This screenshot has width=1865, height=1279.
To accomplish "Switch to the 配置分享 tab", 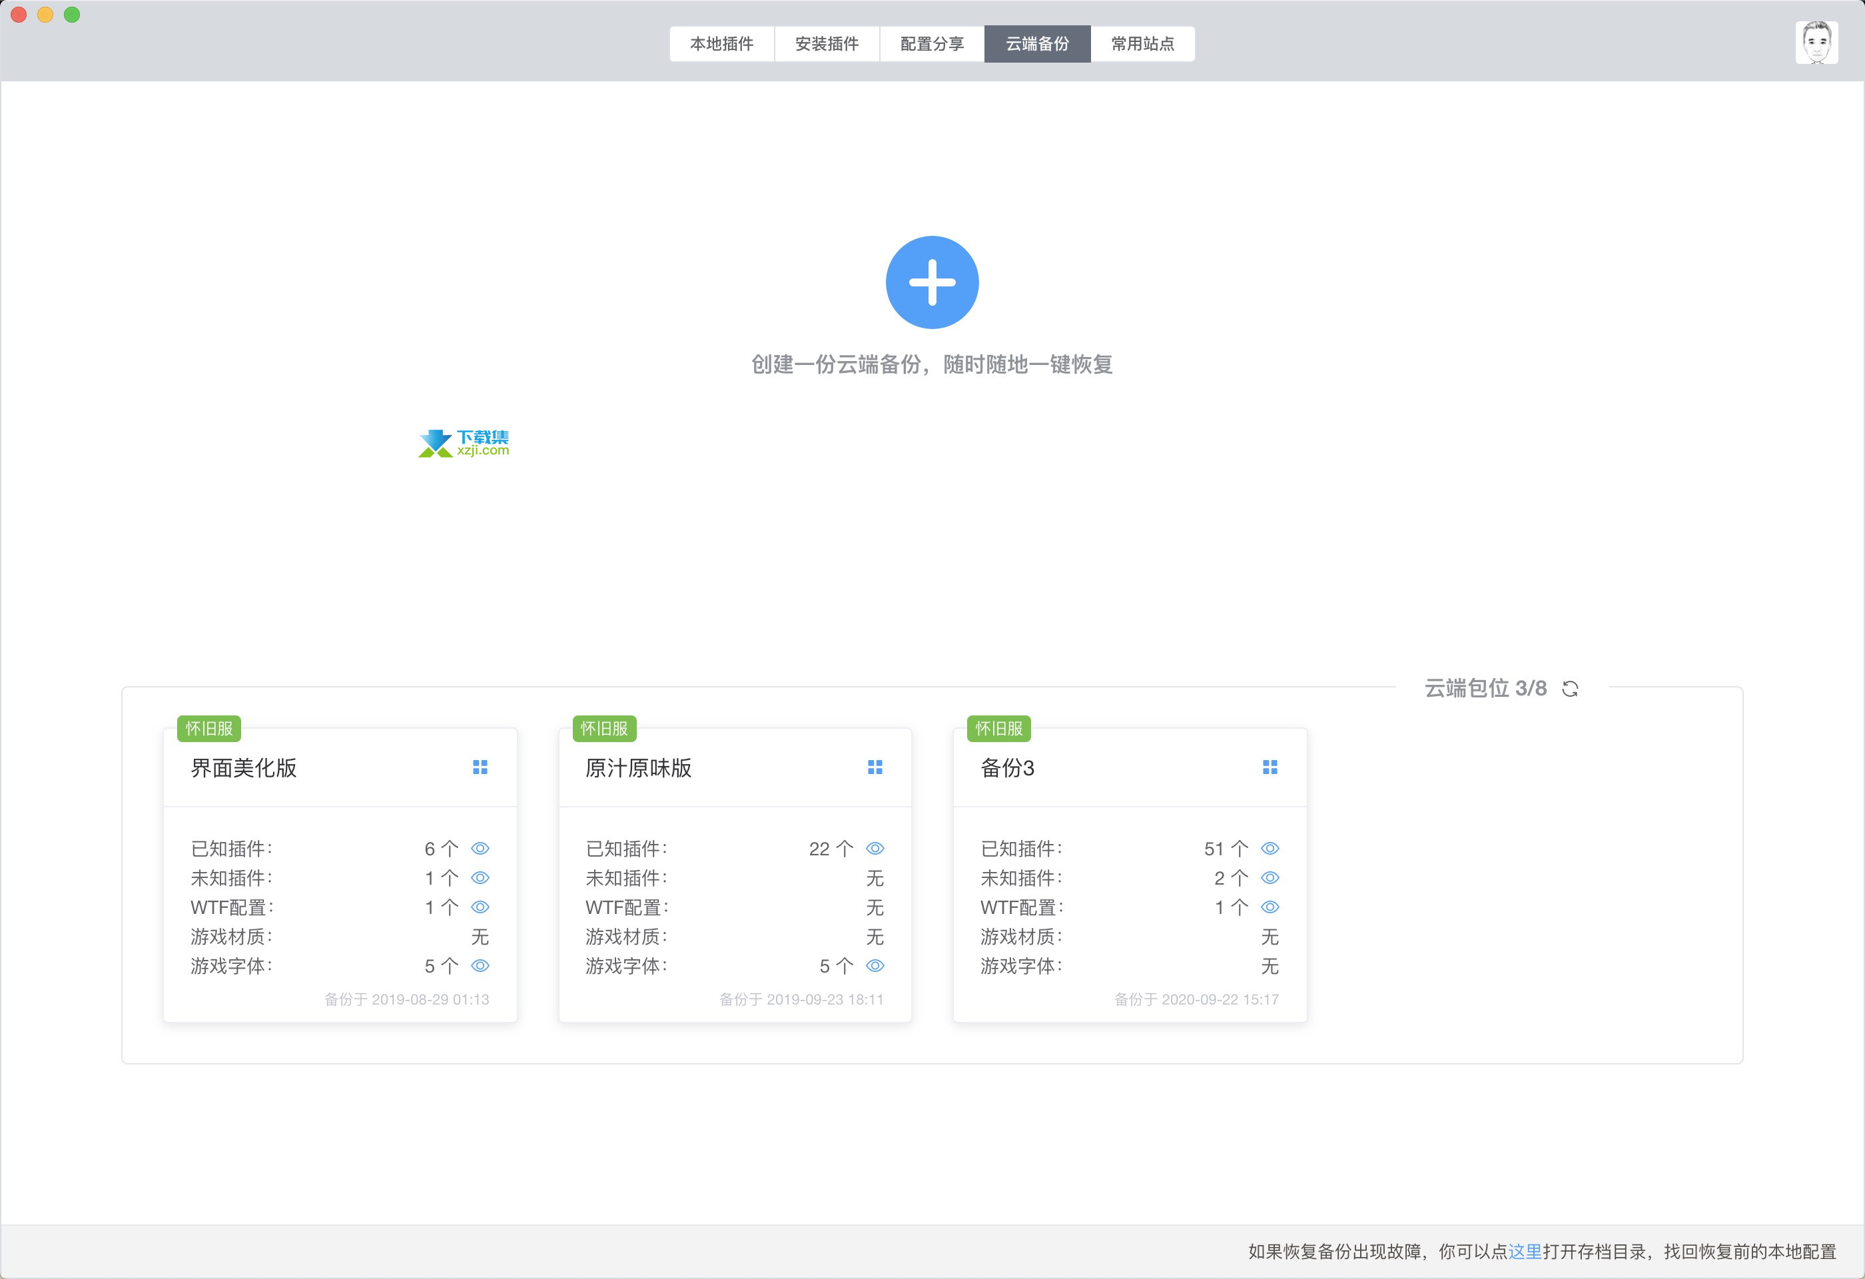I will [x=932, y=43].
